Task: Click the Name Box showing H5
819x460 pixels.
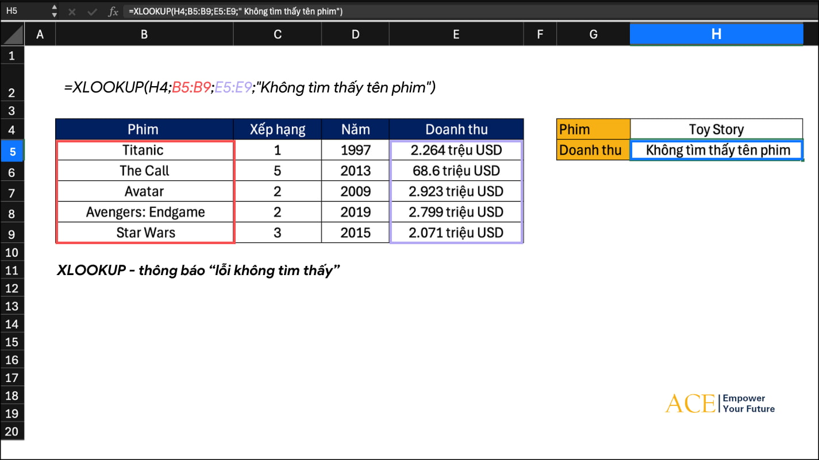Action: coord(23,11)
